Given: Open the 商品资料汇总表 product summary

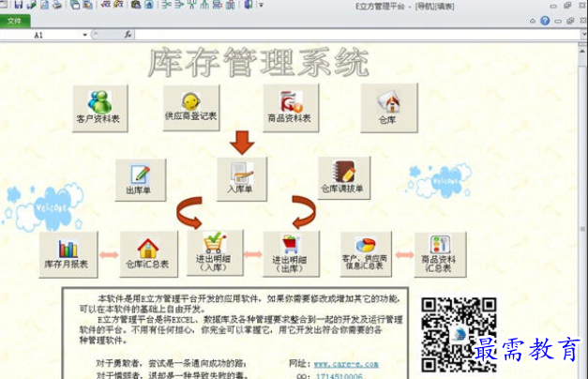Looking at the screenshot, I should tap(440, 254).
